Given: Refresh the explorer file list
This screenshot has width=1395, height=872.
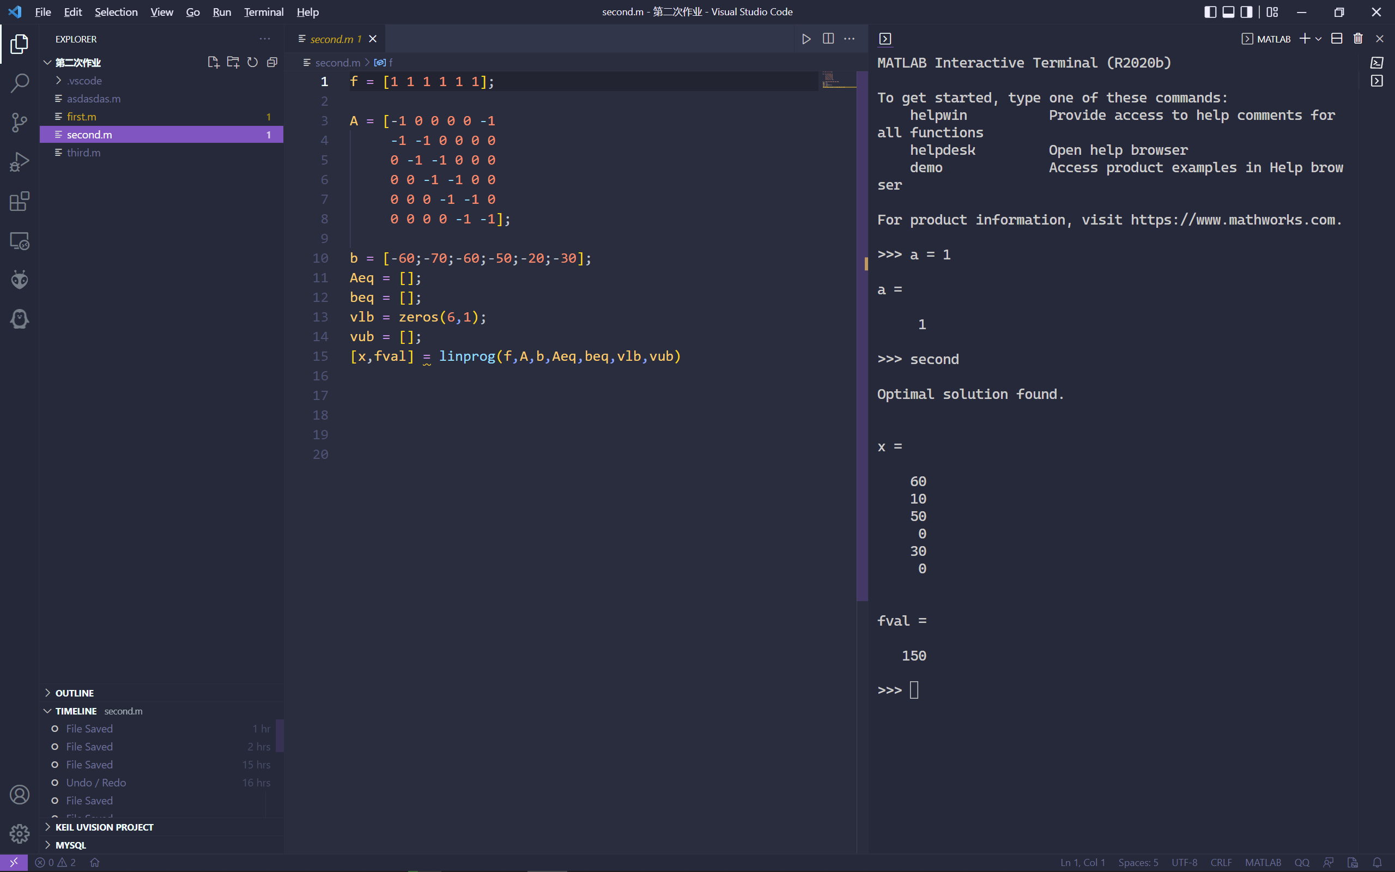Looking at the screenshot, I should pyautogui.click(x=252, y=62).
